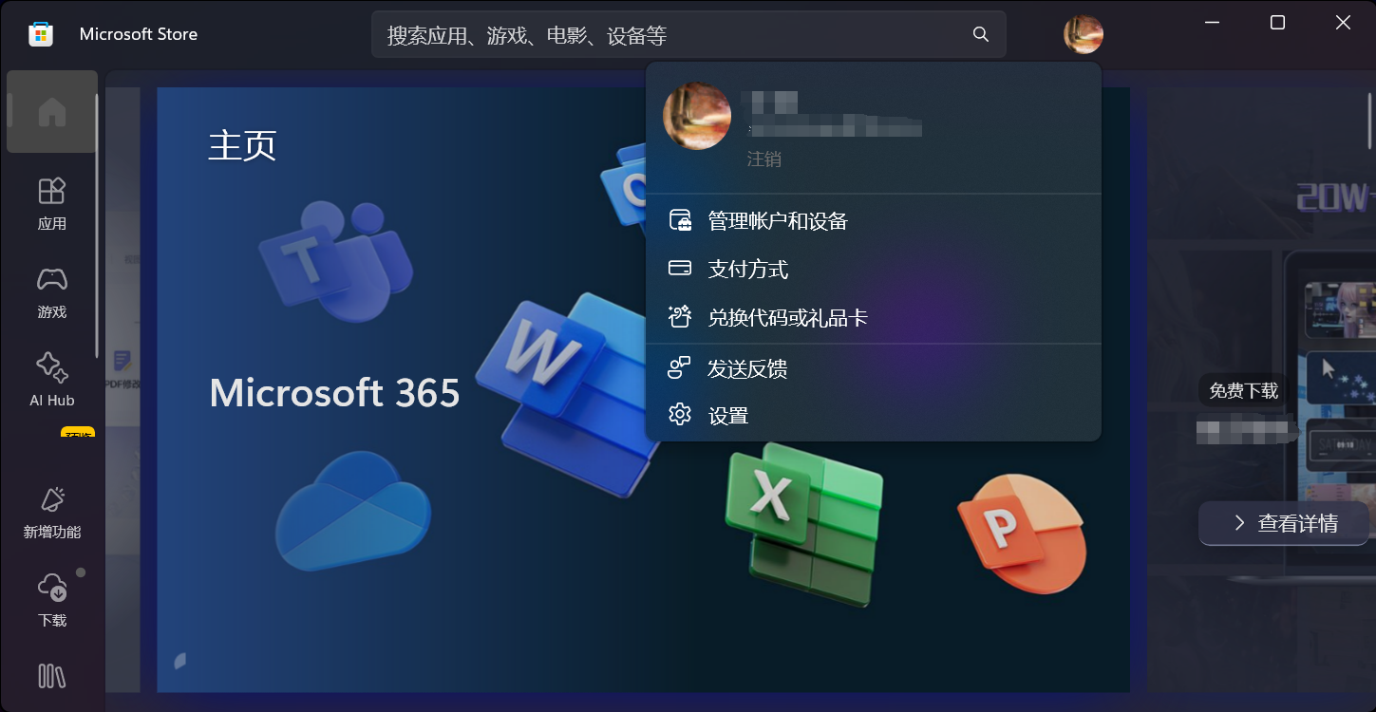Select 管理帐户和设备 from the account menu
Image resolution: width=1376 pixels, height=712 pixels.
pyautogui.click(x=874, y=221)
